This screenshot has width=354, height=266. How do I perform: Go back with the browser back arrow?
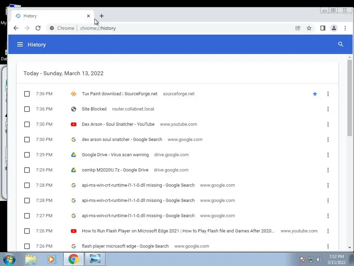click(x=16, y=28)
